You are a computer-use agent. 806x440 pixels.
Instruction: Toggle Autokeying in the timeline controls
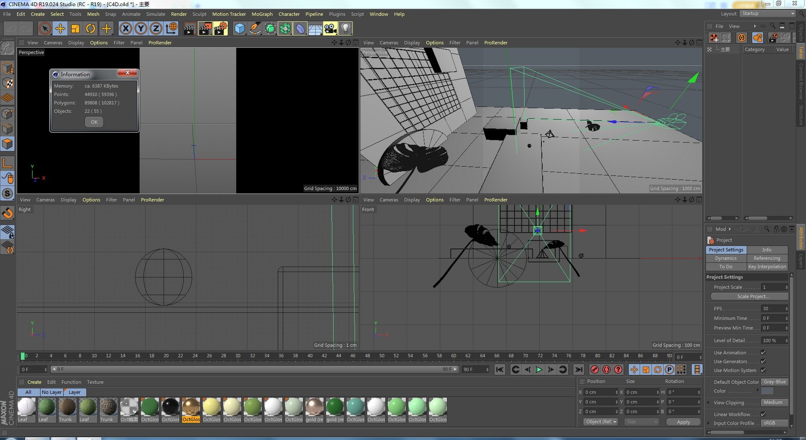coord(606,369)
